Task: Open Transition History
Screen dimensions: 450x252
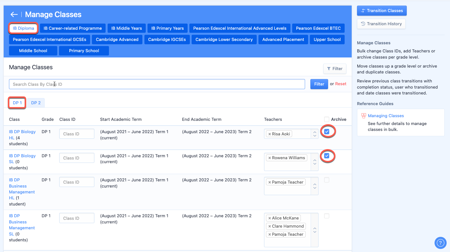Action: coord(381,24)
